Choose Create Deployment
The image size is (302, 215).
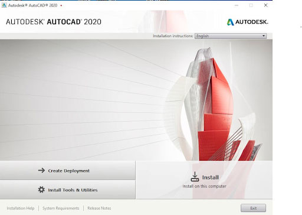coord(68,170)
